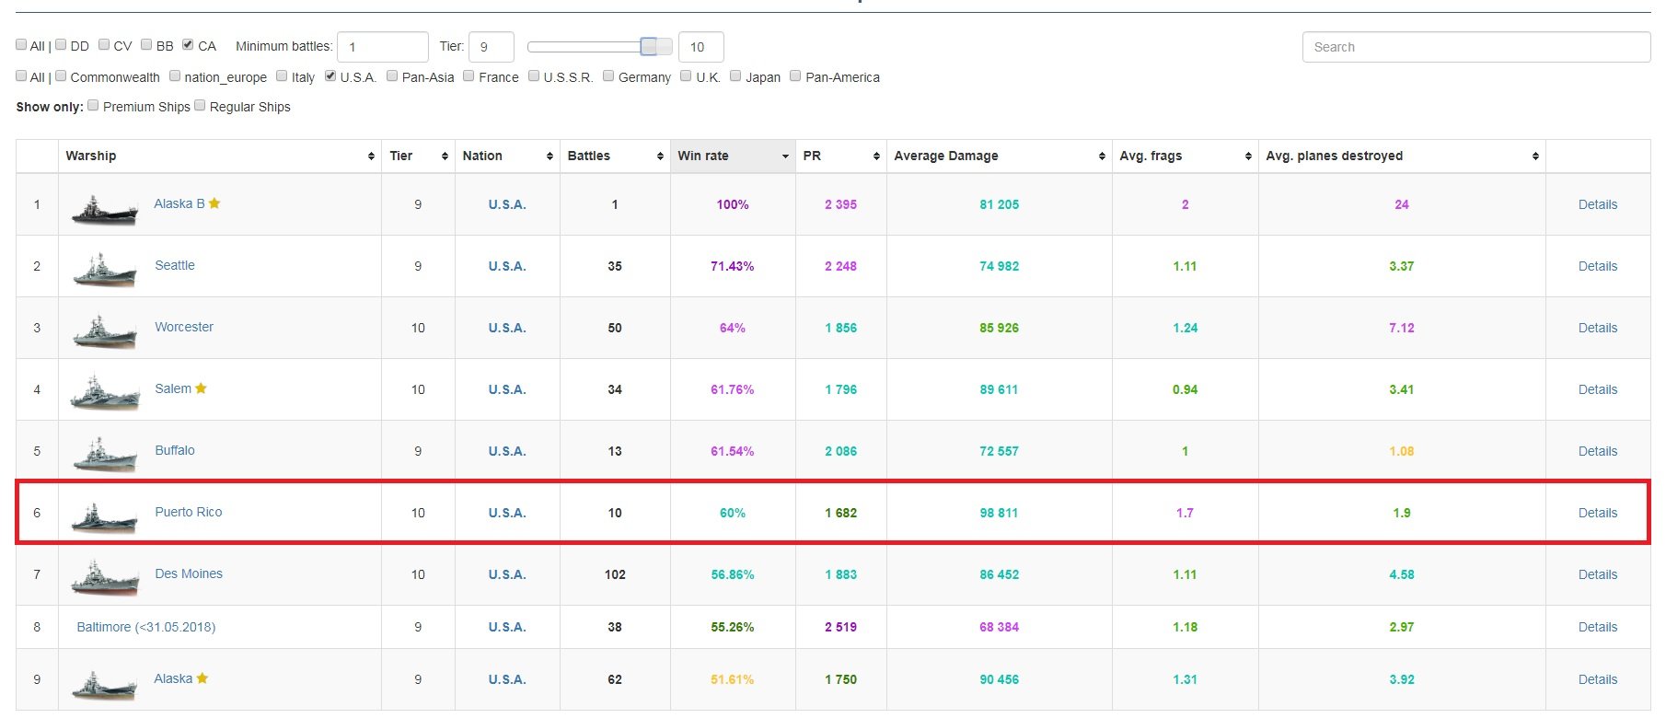
Task: Tick the Premium Ships checkbox
Action: pyautogui.click(x=93, y=105)
